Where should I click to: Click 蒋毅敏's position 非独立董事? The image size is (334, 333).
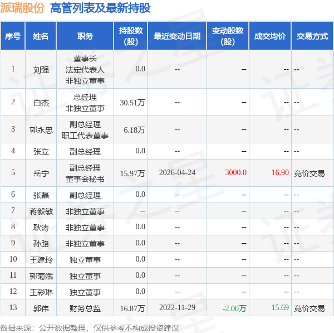85,211
